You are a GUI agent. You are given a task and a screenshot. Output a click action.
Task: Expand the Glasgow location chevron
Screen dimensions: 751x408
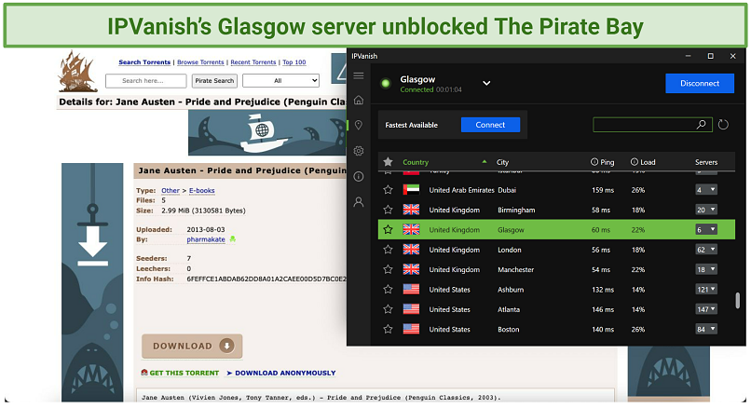click(x=486, y=83)
